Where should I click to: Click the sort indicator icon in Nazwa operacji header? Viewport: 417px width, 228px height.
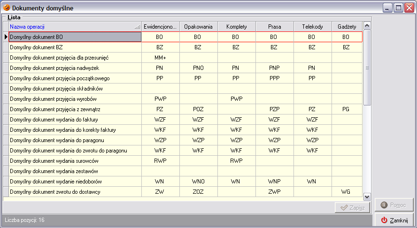(x=137, y=27)
